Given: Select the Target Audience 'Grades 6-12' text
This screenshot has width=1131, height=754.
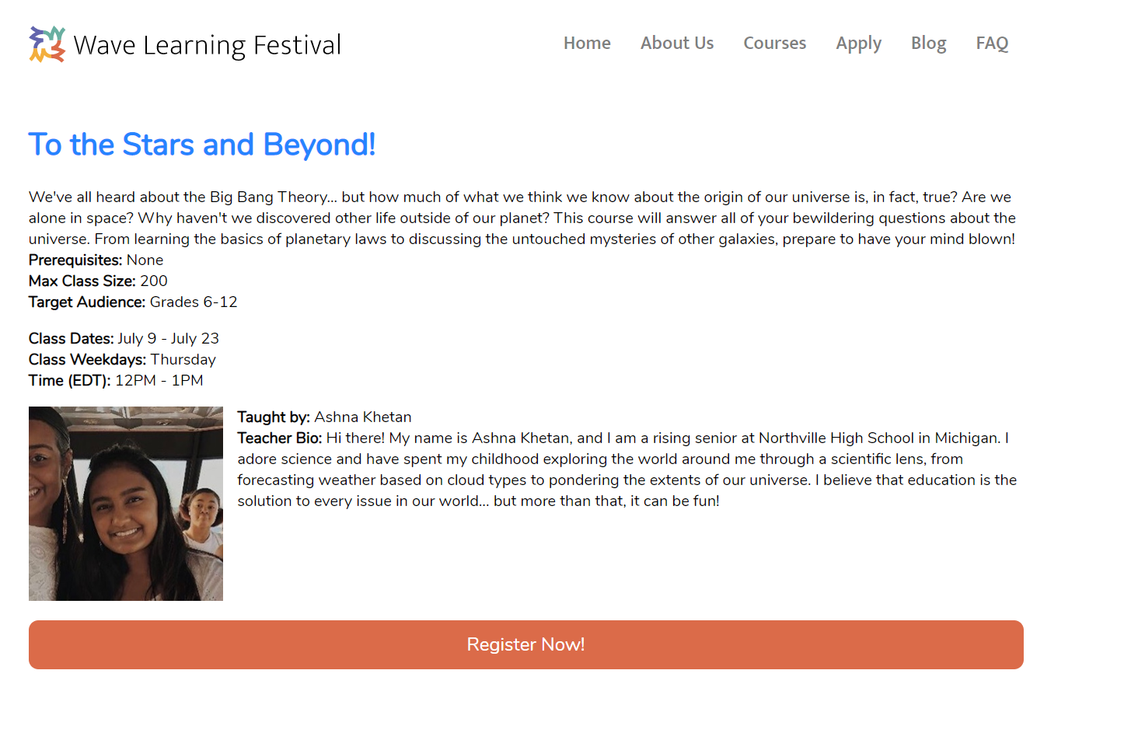Looking at the screenshot, I should 194,302.
